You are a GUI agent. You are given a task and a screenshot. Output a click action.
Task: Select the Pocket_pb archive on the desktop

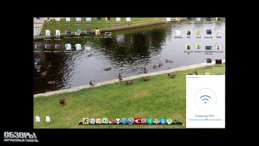pos(209,34)
